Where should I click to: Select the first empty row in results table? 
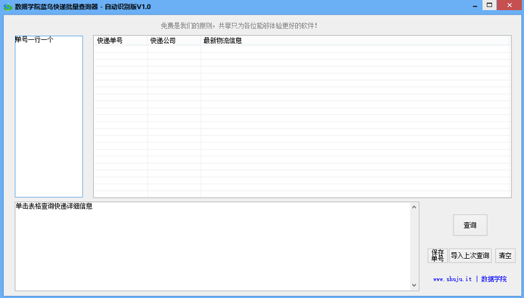(x=302, y=49)
